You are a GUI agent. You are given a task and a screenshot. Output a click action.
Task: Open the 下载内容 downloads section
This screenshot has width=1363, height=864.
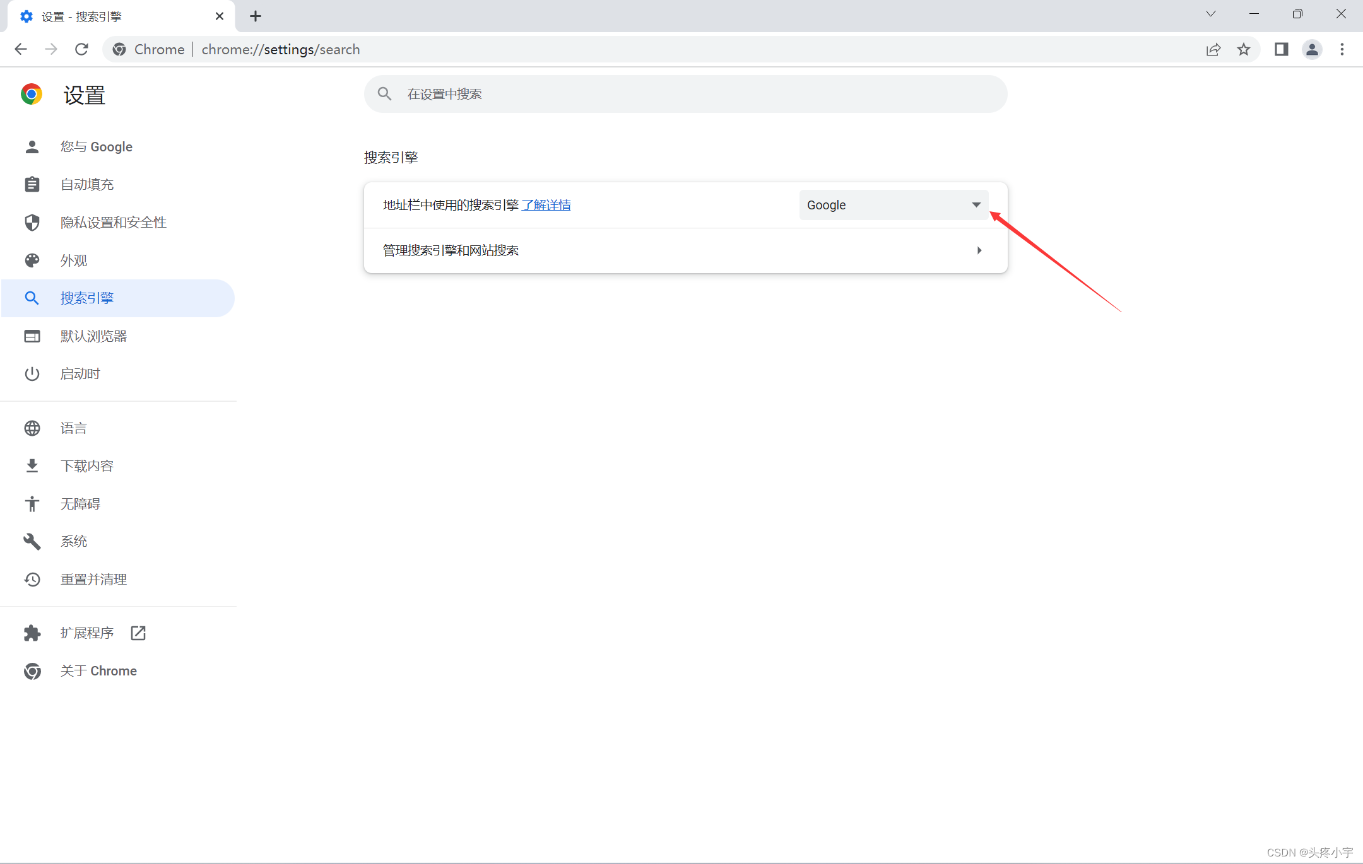point(119,466)
